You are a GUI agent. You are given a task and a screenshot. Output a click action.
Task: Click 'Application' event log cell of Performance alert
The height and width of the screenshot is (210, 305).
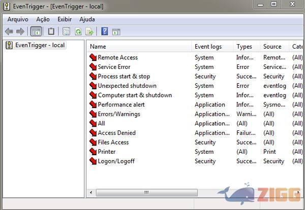coord(210,104)
